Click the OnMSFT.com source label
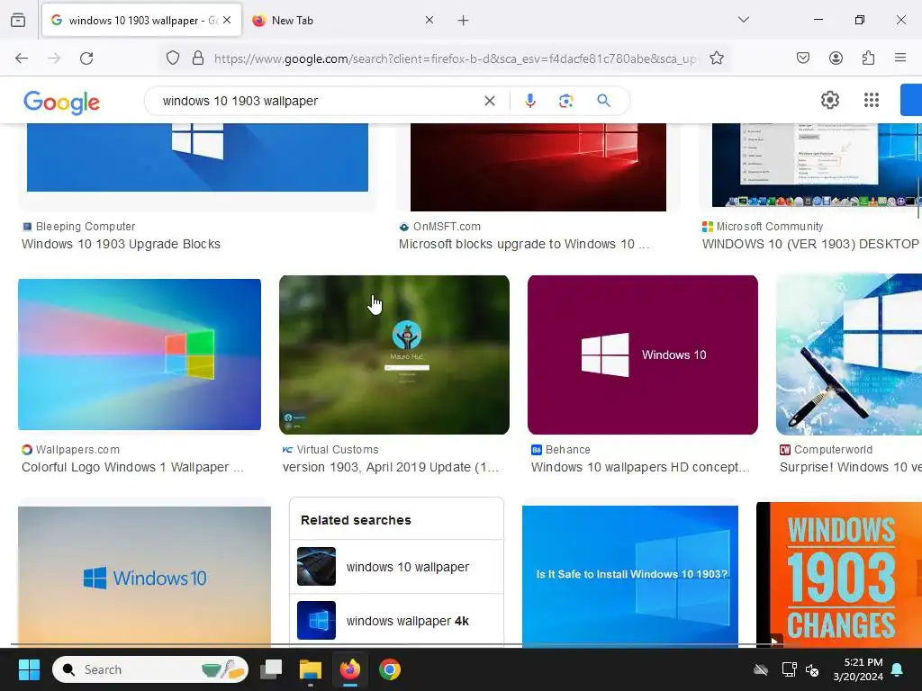This screenshot has width=922, height=691. click(x=447, y=227)
